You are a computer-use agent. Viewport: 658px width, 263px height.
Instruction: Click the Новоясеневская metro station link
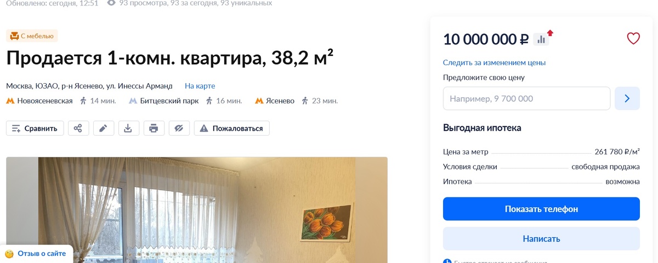pos(44,101)
